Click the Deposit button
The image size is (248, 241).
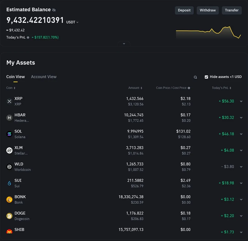184,10
